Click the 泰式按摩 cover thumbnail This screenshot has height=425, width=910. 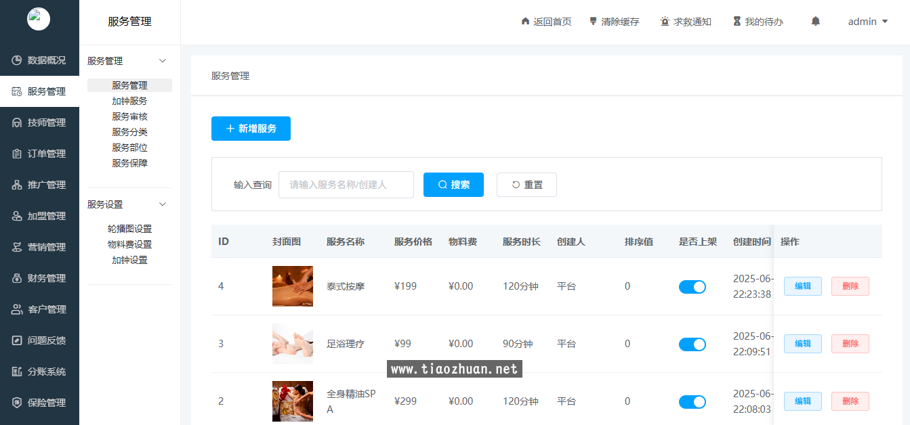tap(292, 286)
